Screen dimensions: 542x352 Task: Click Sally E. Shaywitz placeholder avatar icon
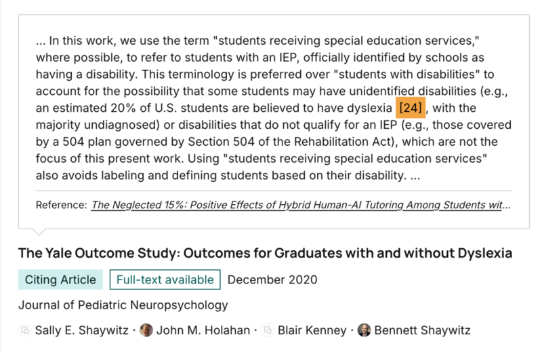tap(25, 330)
